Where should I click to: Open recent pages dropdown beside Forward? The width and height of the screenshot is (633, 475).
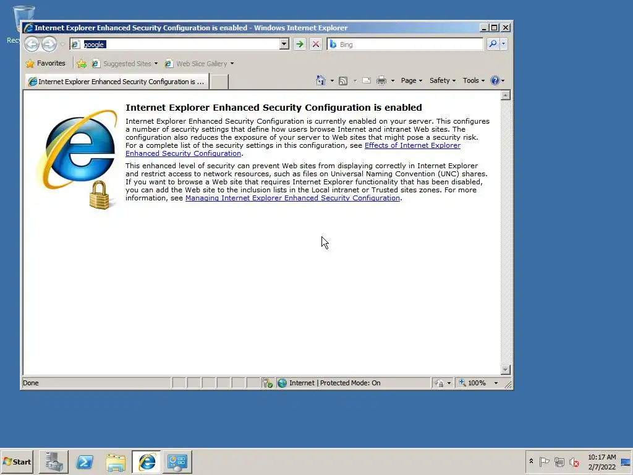pos(62,45)
